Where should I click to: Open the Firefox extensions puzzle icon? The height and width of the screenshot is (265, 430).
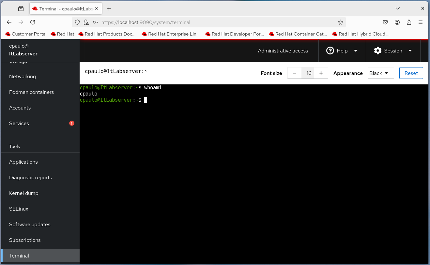(x=409, y=22)
